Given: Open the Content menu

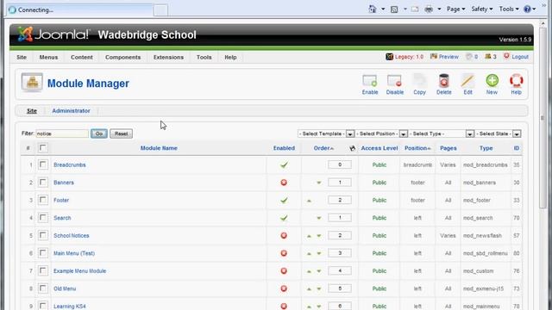Looking at the screenshot, I should [82, 57].
